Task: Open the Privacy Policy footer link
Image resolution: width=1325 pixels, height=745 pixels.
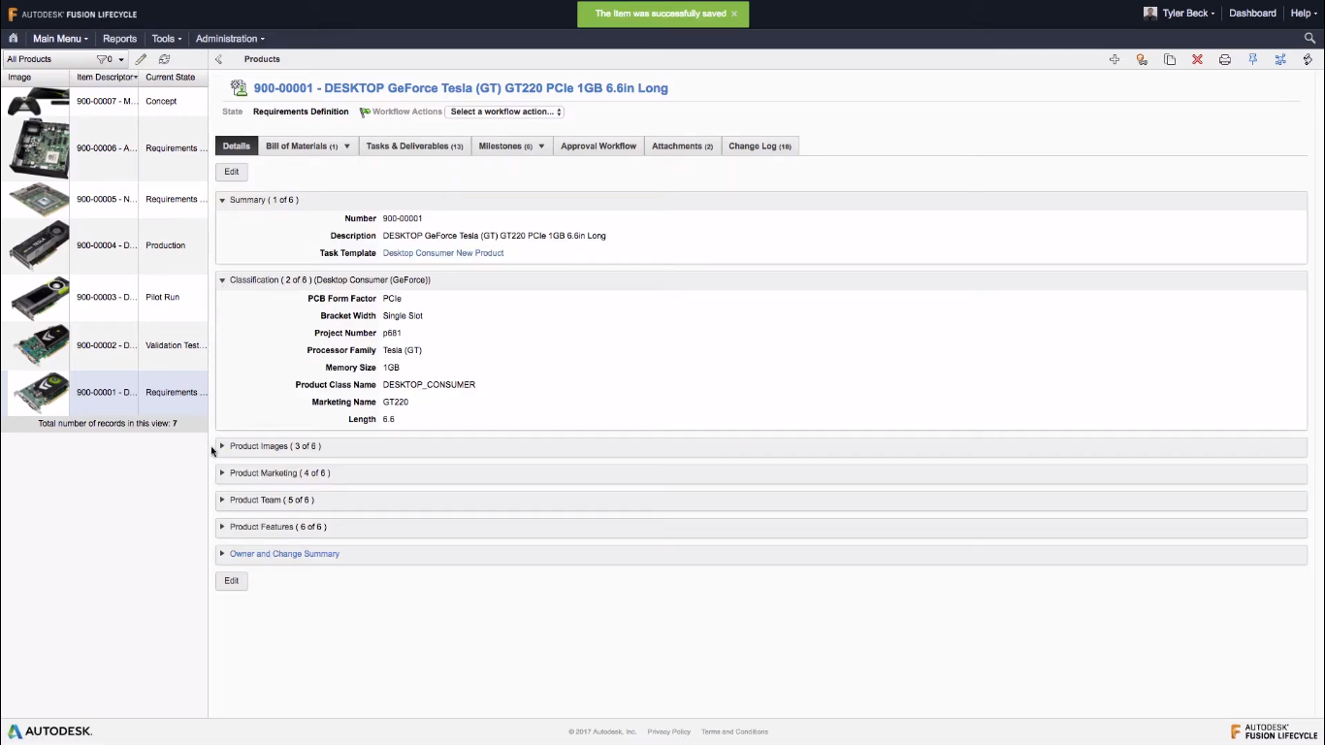Action: [x=668, y=732]
